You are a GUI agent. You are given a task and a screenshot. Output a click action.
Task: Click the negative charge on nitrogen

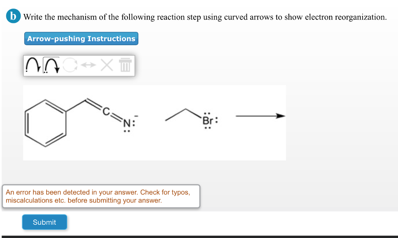click(137, 115)
